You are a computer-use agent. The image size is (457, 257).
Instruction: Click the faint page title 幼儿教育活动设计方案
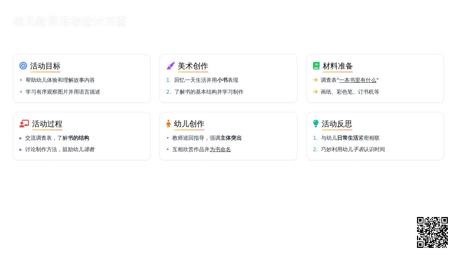(70, 20)
